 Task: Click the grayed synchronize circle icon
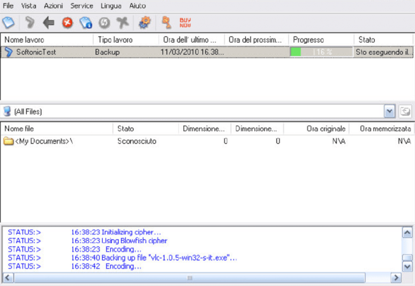[104, 23]
